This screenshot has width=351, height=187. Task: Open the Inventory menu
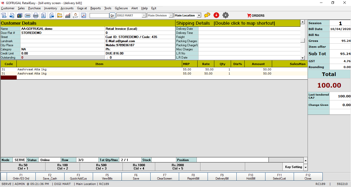tap(50, 8)
